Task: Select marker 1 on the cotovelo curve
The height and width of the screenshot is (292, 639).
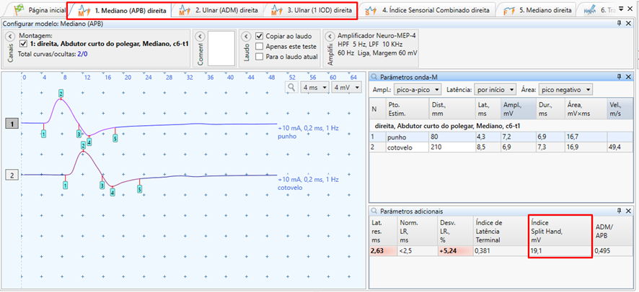Action: pos(65,185)
